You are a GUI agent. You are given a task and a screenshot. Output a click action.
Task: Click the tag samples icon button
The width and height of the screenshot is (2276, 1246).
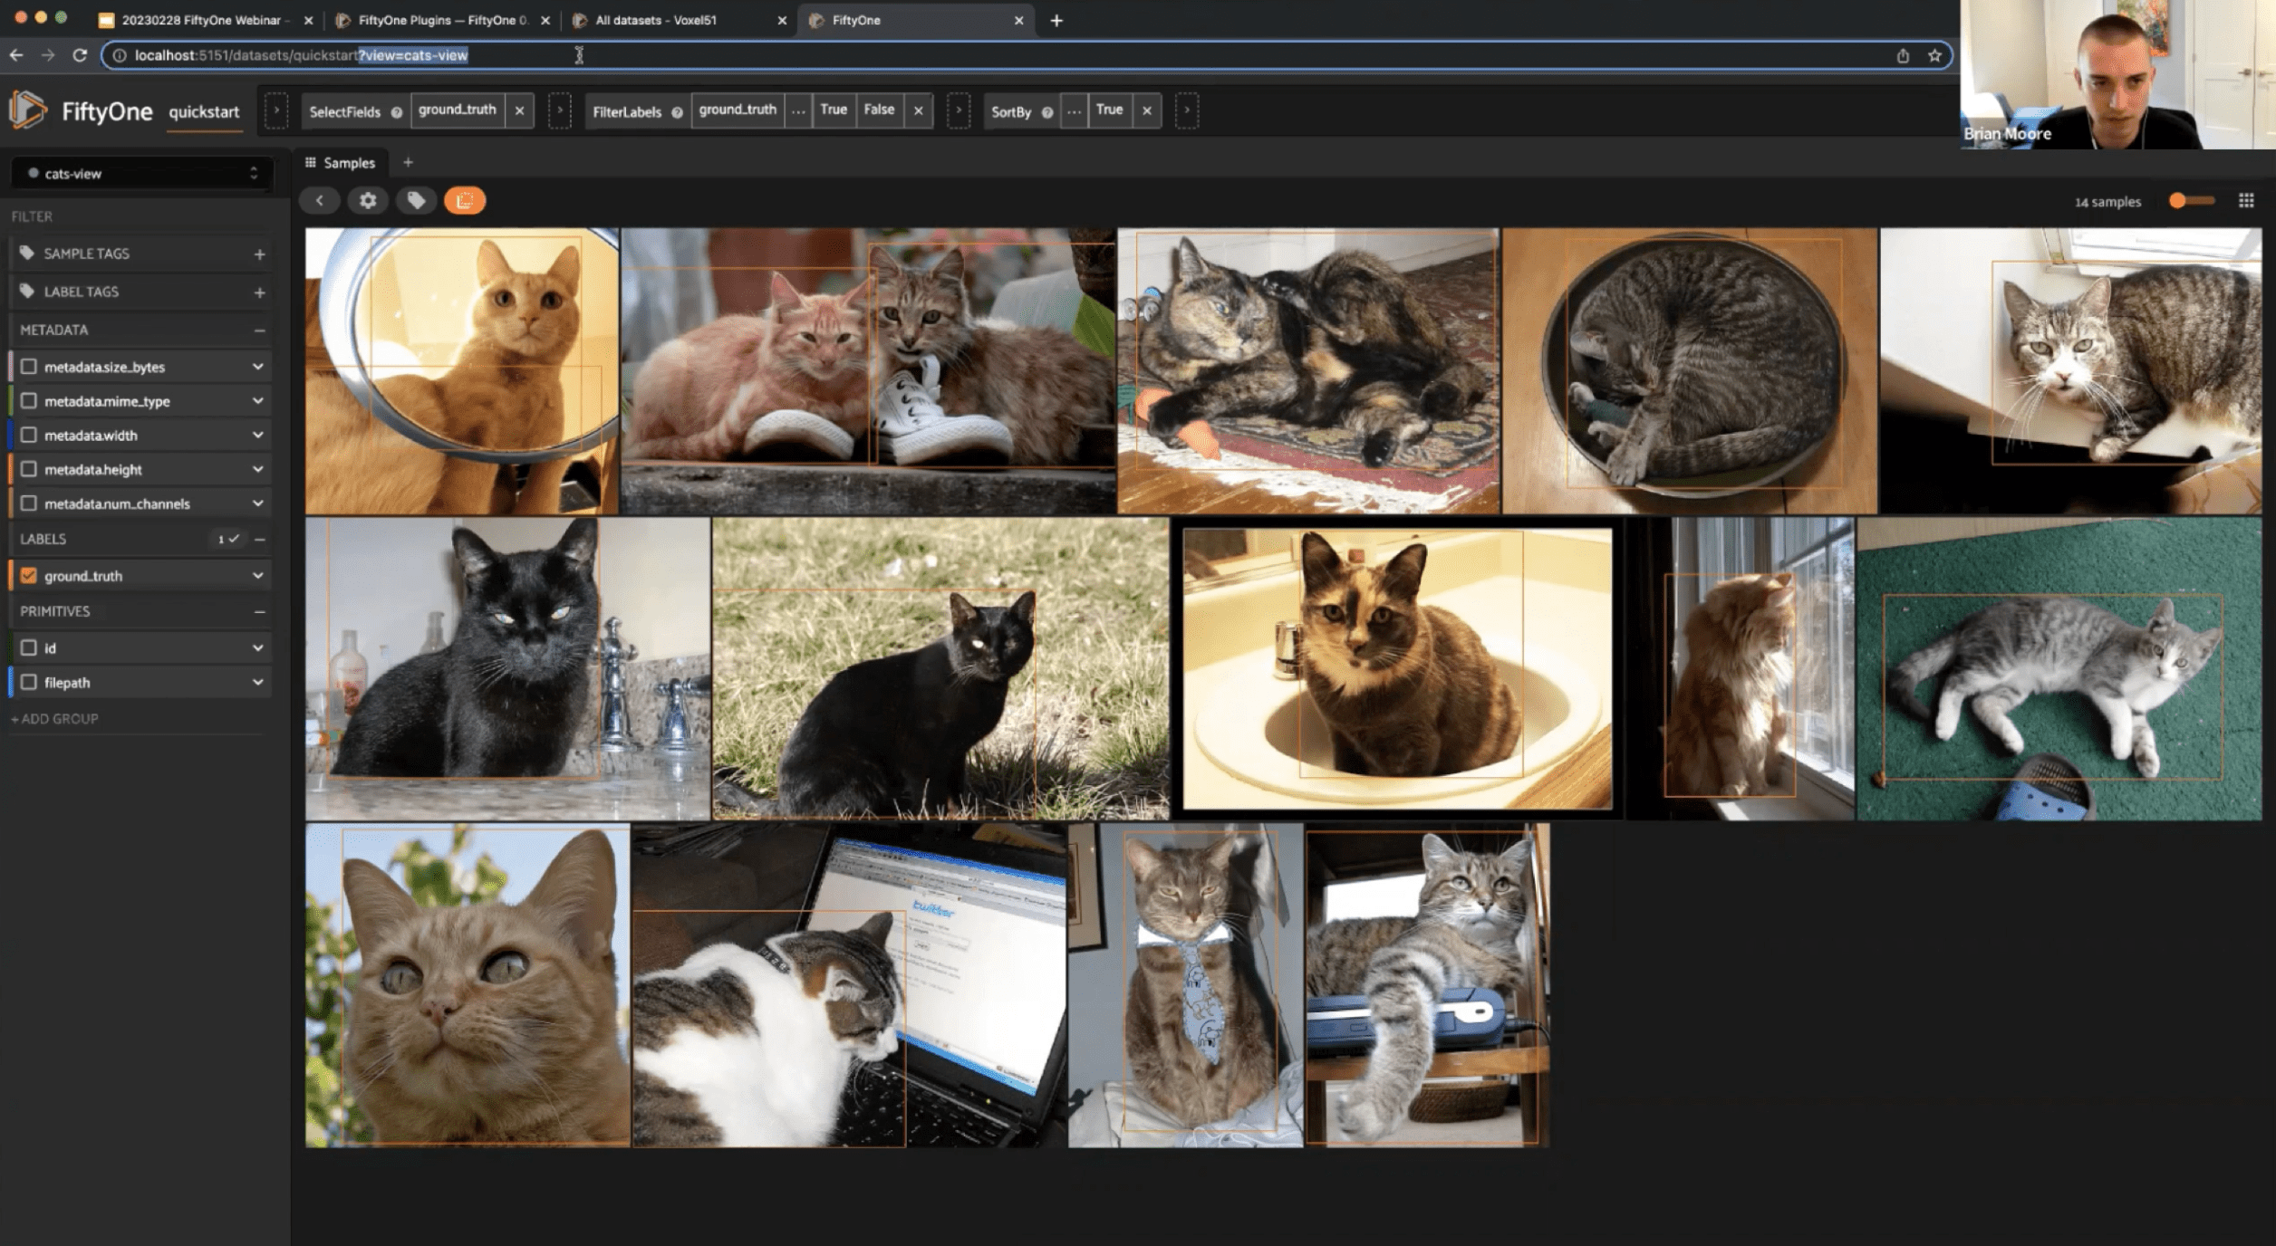(416, 200)
